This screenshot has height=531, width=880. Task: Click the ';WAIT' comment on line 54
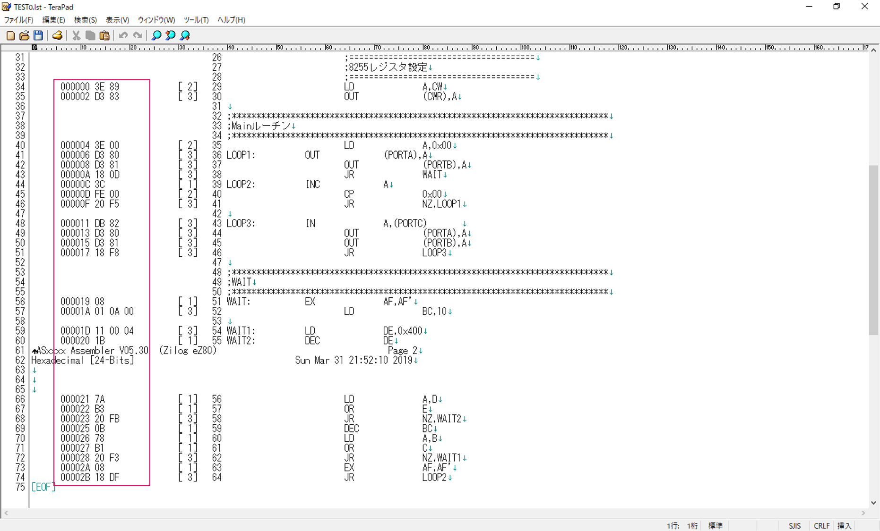239,282
